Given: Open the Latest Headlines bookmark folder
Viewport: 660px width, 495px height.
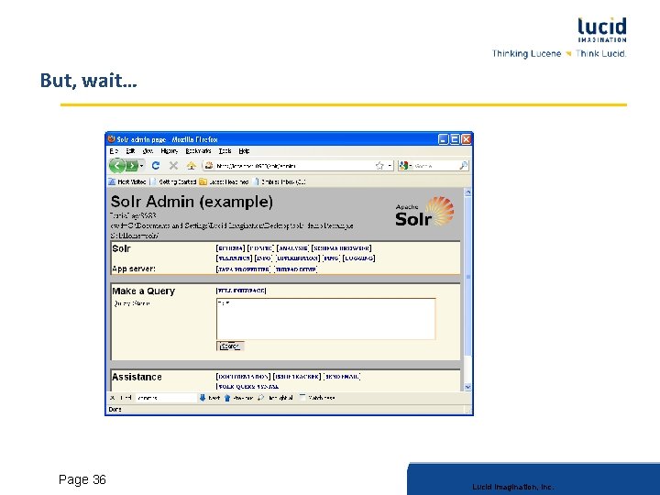Looking at the screenshot, I should 225,181.
